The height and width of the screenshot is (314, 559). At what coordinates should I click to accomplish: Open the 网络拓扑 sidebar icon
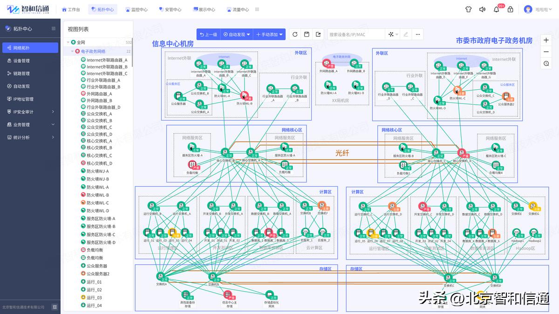pos(28,47)
